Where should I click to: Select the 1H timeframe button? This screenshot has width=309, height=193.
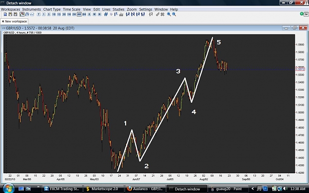tap(69, 14)
